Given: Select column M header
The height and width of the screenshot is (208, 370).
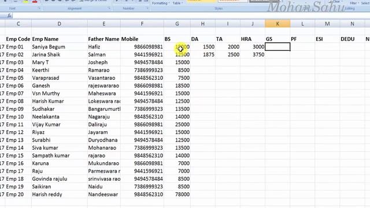Looking at the screenshot, I should pos(327,24).
